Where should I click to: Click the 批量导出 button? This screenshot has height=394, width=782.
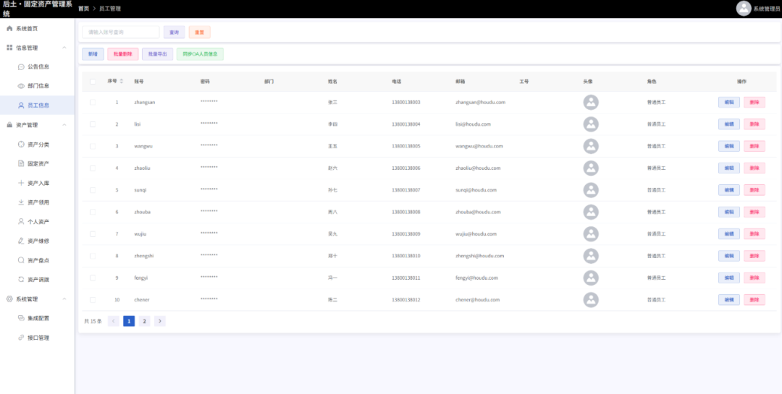pyautogui.click(x=158, y=53)
